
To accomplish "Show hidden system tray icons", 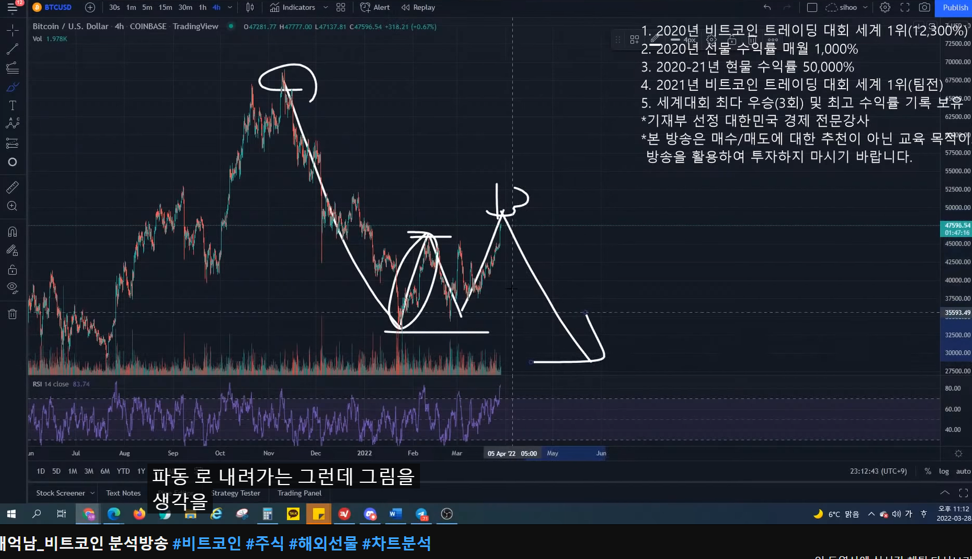I will tap(871, 514).
